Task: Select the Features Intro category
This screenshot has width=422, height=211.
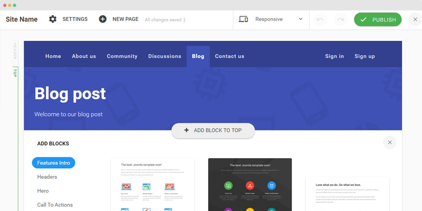Action: [53, 163]
